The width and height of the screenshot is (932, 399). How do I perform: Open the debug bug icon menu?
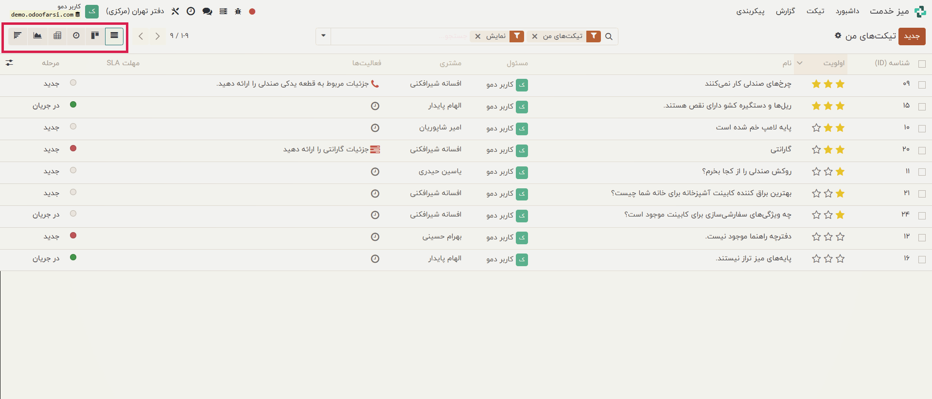pos(238,11)
